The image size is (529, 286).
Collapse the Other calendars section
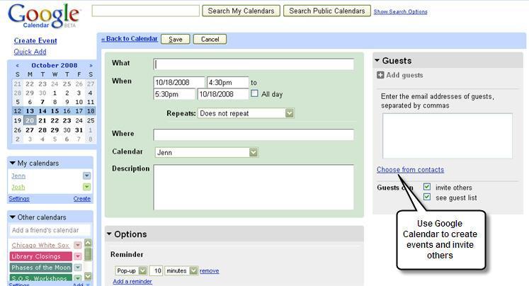click(13, 217)
